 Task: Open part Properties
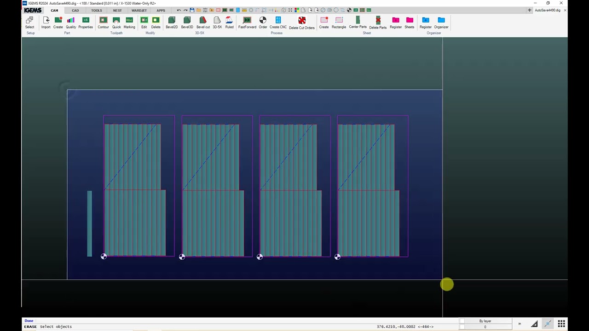86,23
